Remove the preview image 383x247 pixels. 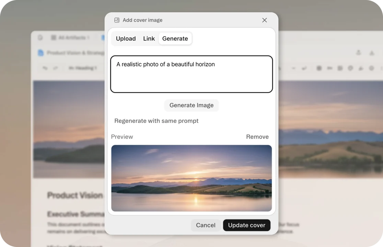click(x=257, y=137)
